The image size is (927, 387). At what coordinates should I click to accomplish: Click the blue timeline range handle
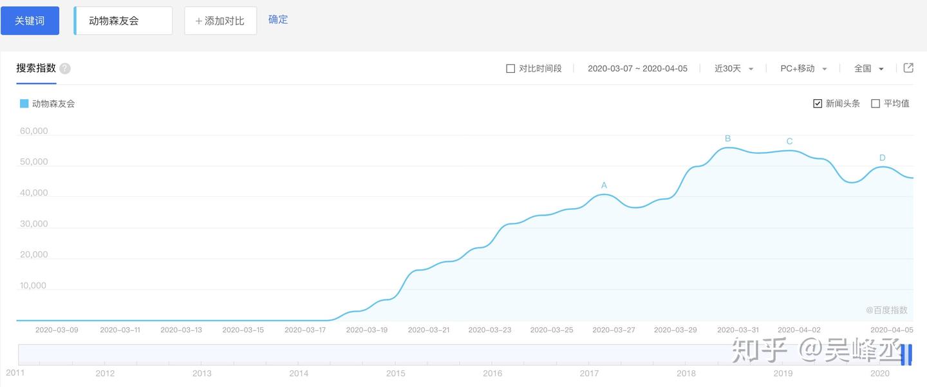[x=906, y=355]
